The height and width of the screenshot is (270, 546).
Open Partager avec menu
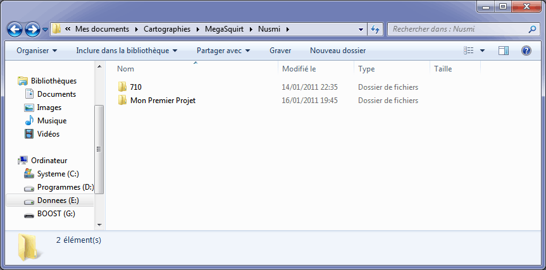[223, 51]
